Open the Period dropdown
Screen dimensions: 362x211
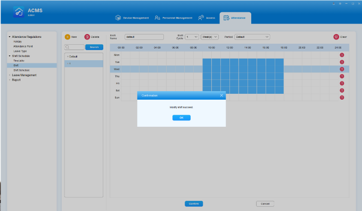click(252, 37)
